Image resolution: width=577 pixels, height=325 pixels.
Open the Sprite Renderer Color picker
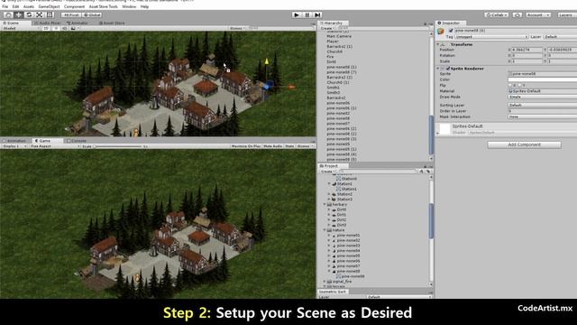(543, 79)
